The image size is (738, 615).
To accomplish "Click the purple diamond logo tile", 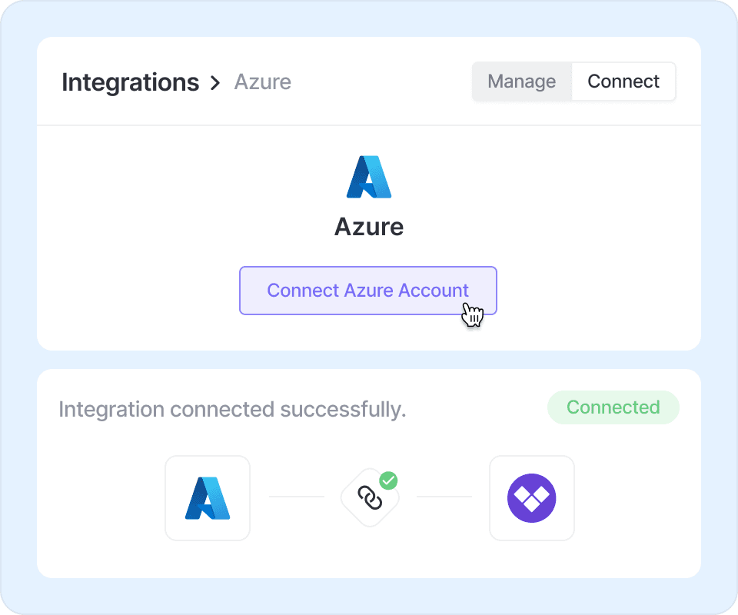I will click(x=532, y=498).
